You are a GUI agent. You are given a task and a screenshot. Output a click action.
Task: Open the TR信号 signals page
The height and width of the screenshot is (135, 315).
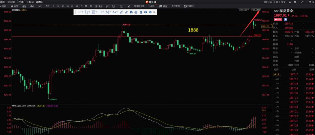pos(152,6)
